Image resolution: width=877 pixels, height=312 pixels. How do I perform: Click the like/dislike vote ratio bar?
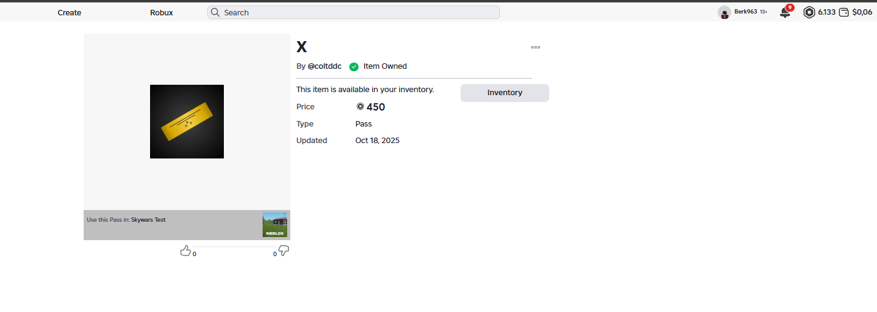(x=234, y=246)
